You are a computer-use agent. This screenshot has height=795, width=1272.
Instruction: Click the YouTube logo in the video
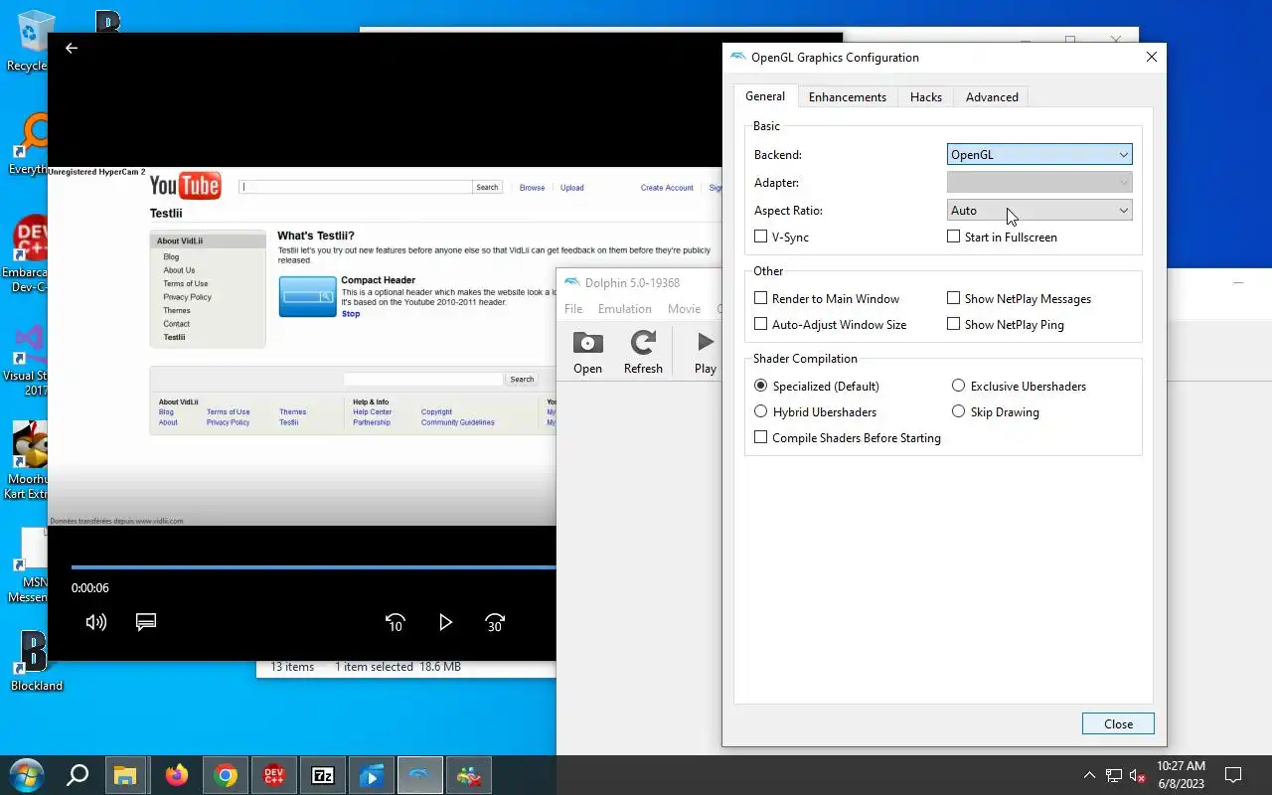185,186
